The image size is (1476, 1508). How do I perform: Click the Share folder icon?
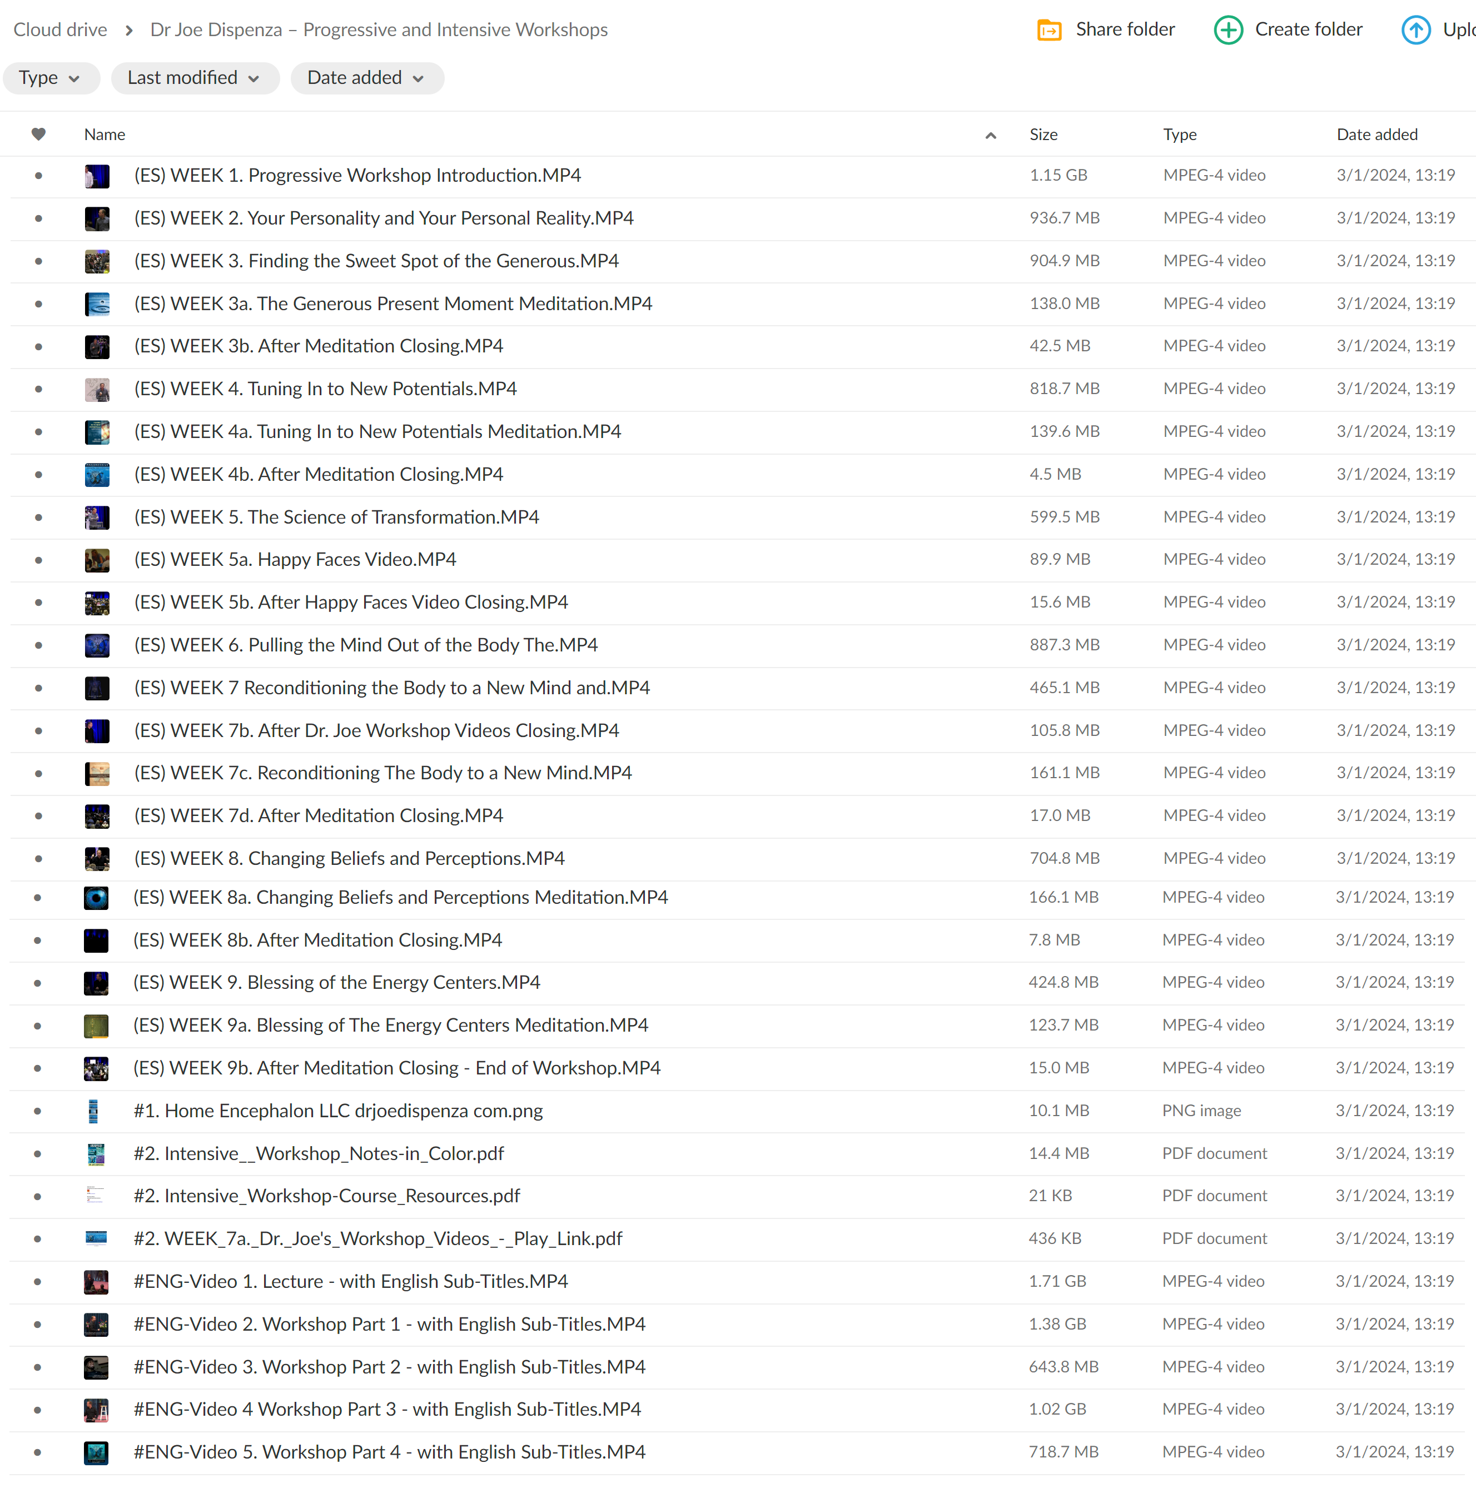click(x=1049, y=30)
